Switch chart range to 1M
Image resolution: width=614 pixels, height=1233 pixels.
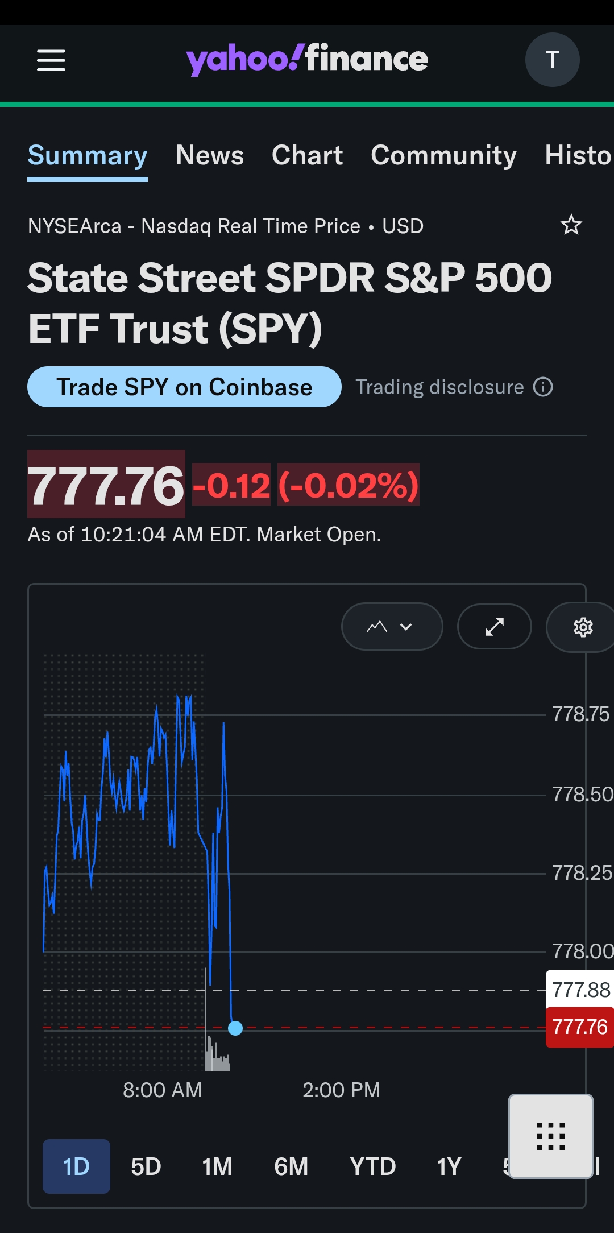[217, 1166]
